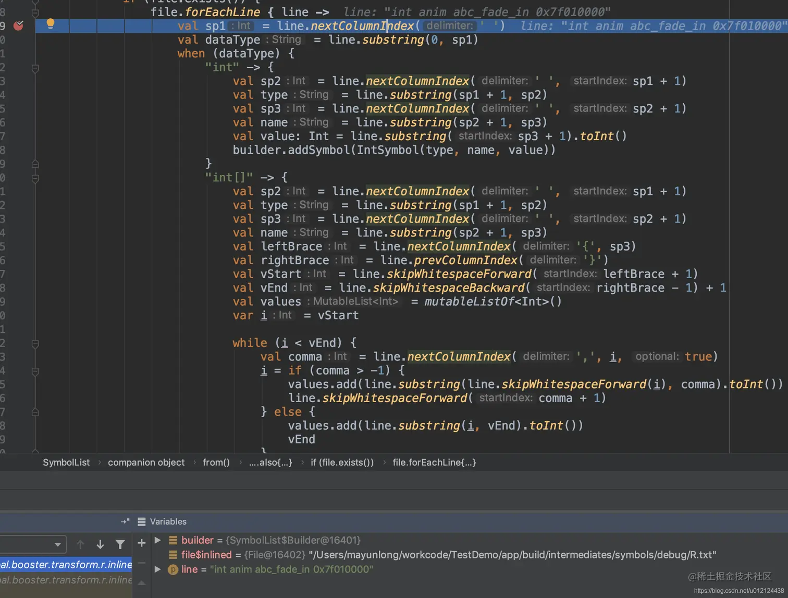788x598 pixels.
Task: Add a new watch with plus icon
Action: (141, 543)
